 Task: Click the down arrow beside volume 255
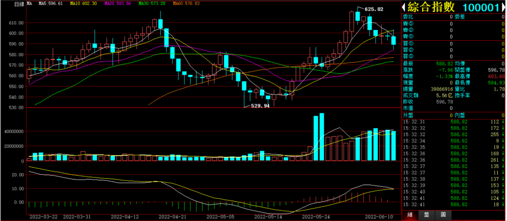(x=503, y=134)
